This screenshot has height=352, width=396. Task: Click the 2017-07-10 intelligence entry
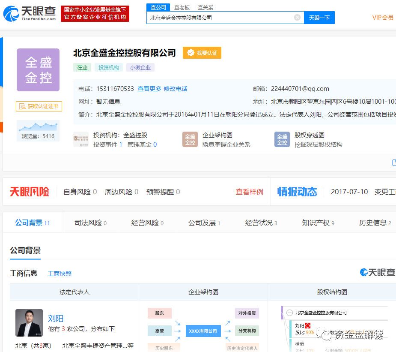click(x=349, y=192)
